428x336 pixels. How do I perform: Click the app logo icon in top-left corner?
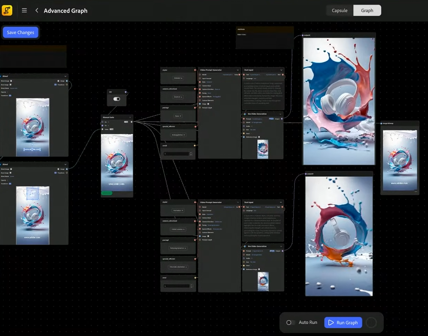point(7,10)
